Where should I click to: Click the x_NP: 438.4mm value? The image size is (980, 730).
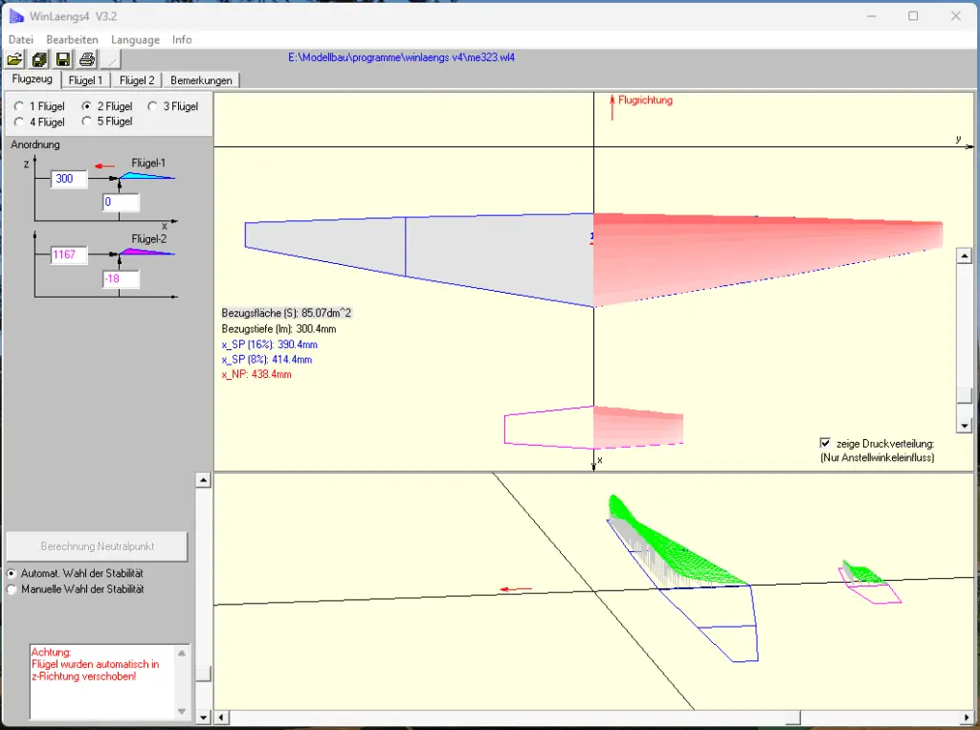coord(256,374)
